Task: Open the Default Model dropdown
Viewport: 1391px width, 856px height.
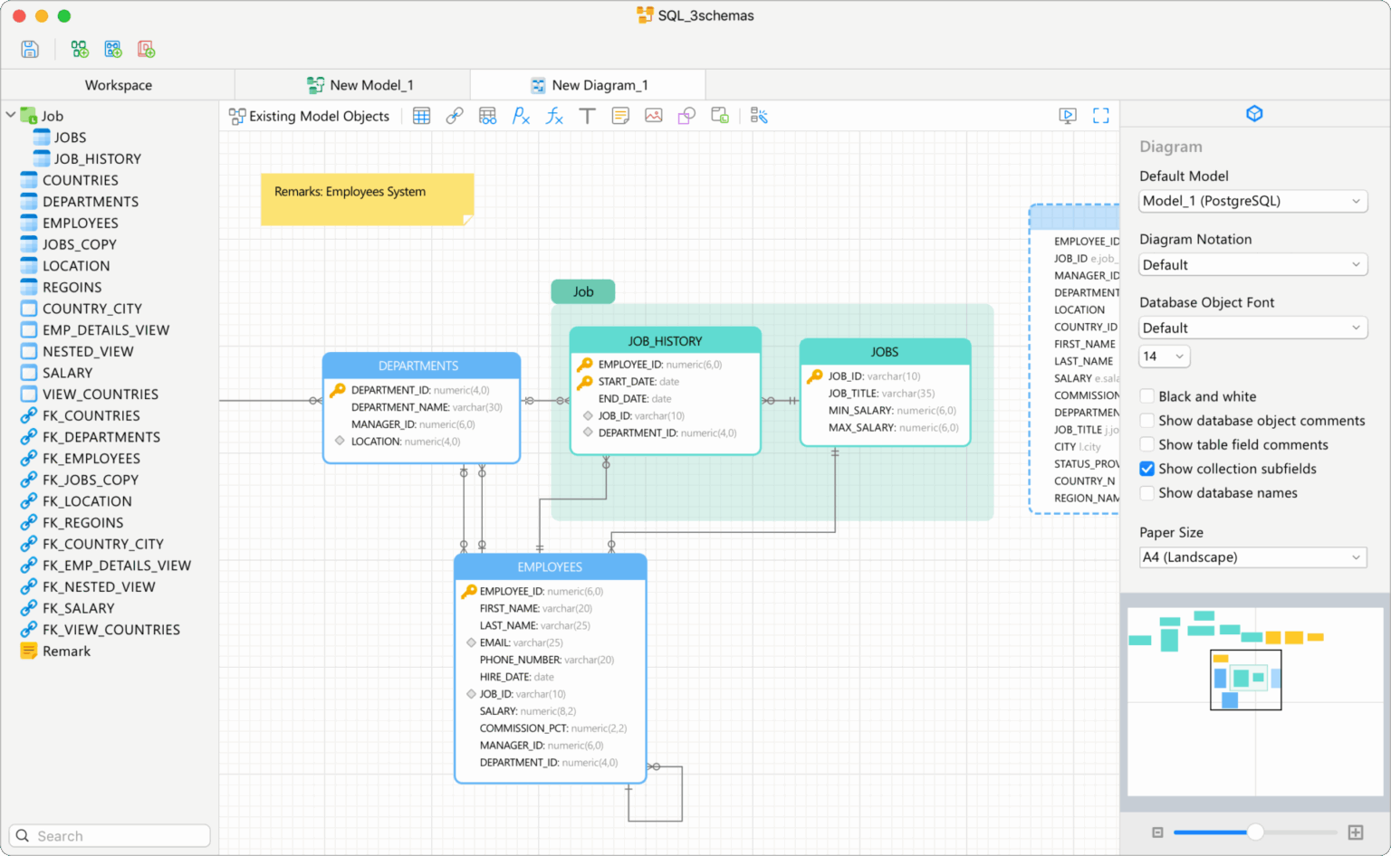Action: click(1252, 201)
